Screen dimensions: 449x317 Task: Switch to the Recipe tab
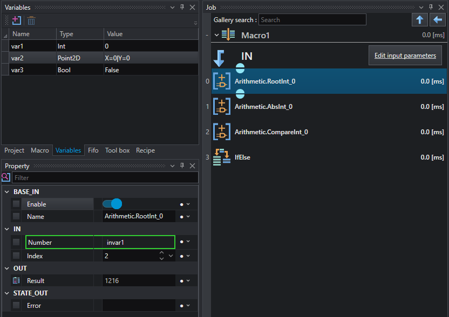click(x=146, y=150)
